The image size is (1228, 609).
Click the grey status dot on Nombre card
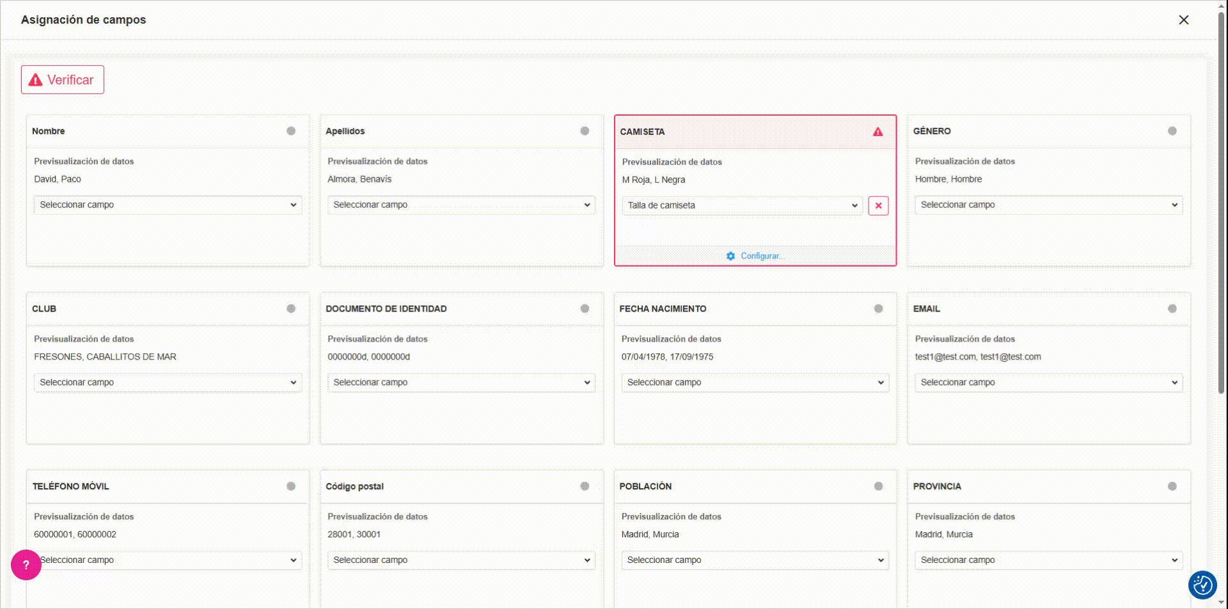coord(291,131)
